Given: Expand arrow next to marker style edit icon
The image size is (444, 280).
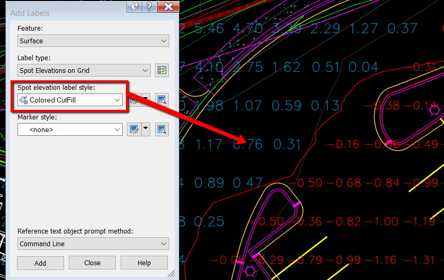Looking at the screenshot, I should [146, 129].
